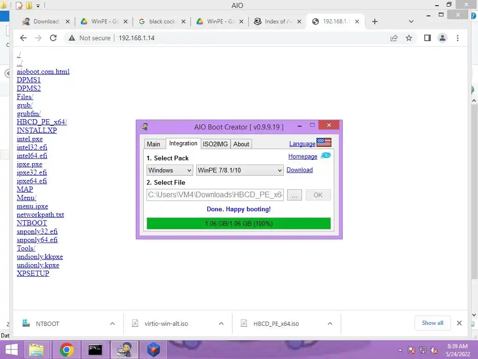Open the ipxe64.efi link
Viewport: 478px width, 359px height.
coord(32,181)
